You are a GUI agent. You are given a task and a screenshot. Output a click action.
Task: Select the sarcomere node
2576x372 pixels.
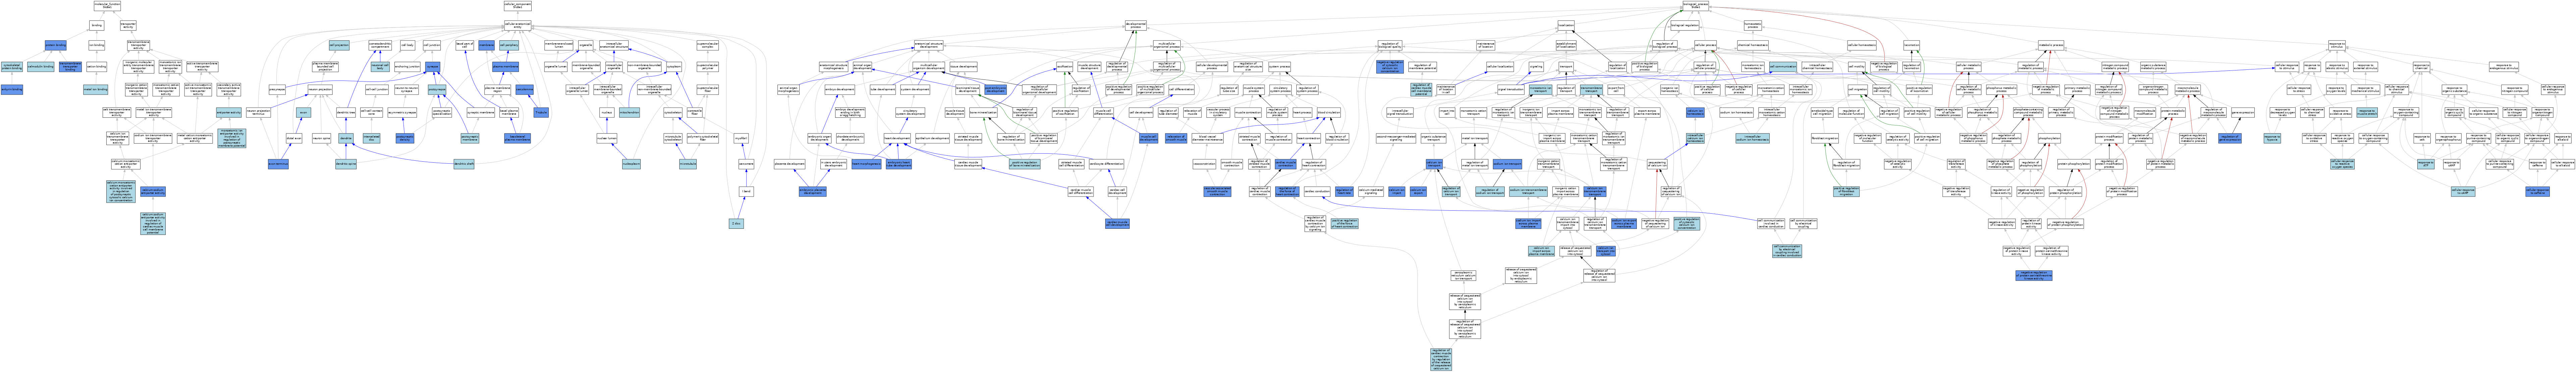click(746, 164)
